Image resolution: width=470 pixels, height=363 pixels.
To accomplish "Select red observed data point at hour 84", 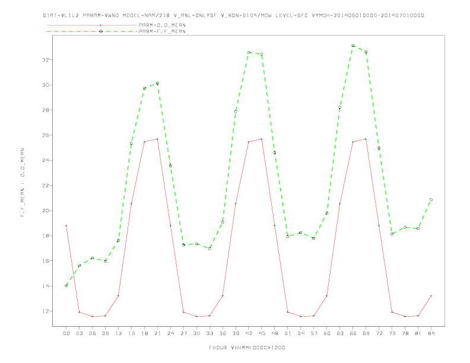I will (x=431, y=295).
